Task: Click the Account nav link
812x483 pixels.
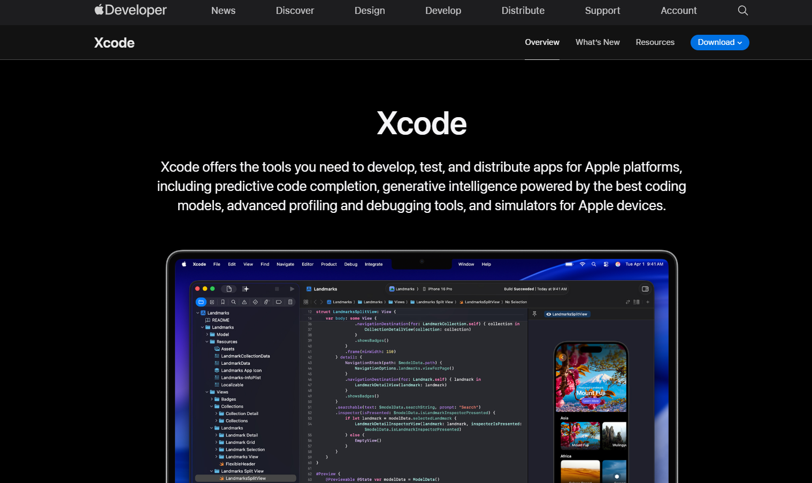Action: click(679, 10)
